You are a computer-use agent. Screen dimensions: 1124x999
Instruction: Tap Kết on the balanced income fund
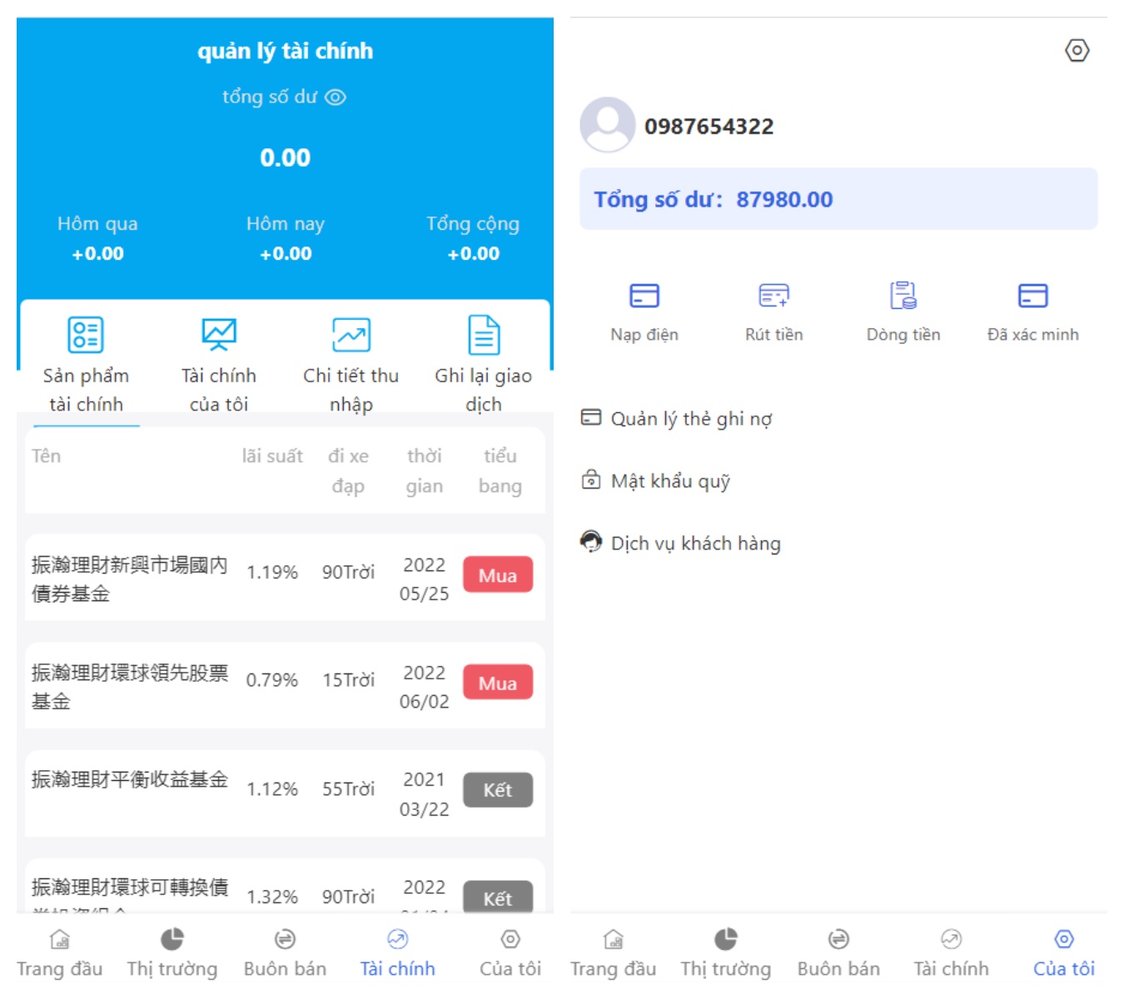click(497, 789)
